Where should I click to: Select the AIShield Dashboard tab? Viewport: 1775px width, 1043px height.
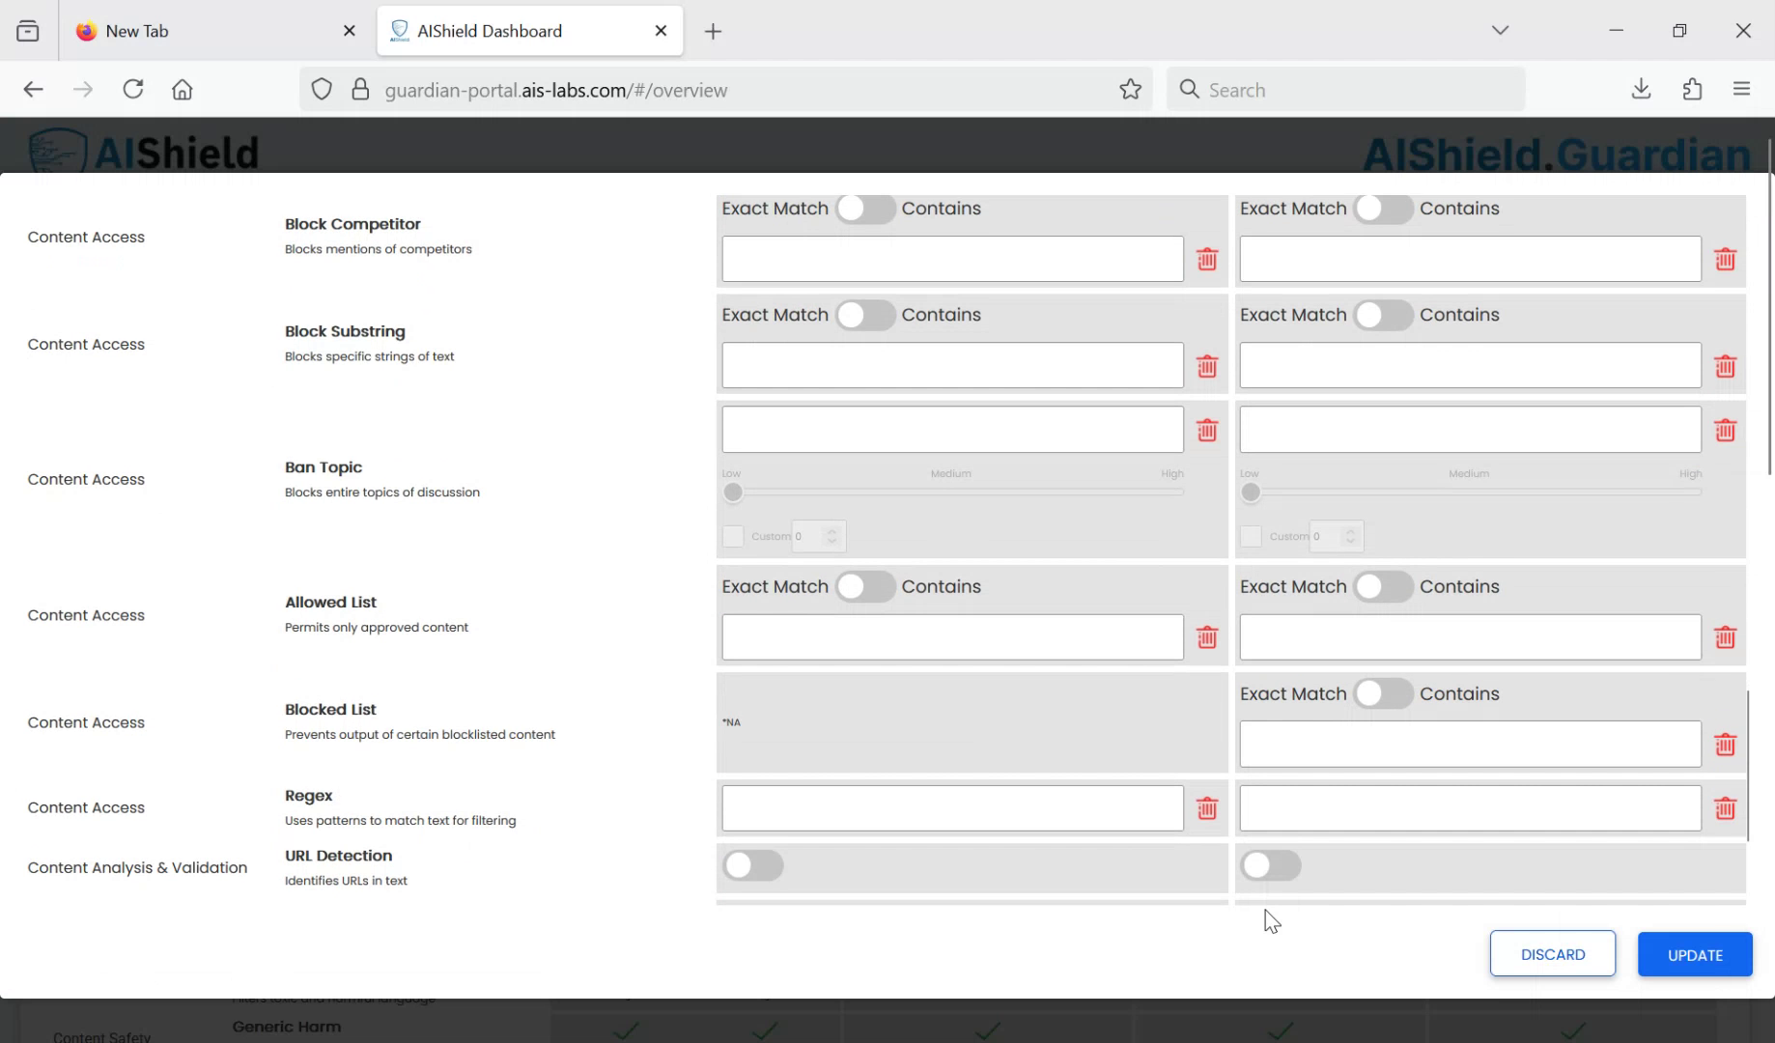(x=488, y=30)
